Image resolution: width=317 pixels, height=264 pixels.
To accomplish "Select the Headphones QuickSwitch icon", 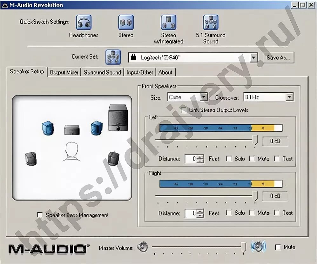I will (84, 22).
